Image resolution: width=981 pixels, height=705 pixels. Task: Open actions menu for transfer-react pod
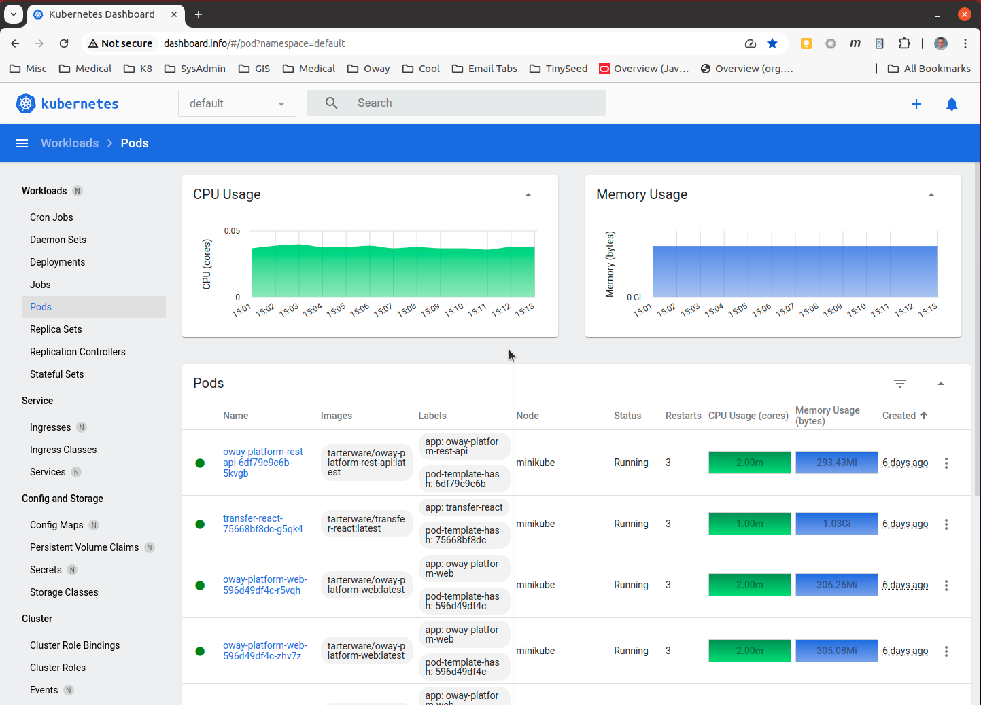tap(946, 524)
